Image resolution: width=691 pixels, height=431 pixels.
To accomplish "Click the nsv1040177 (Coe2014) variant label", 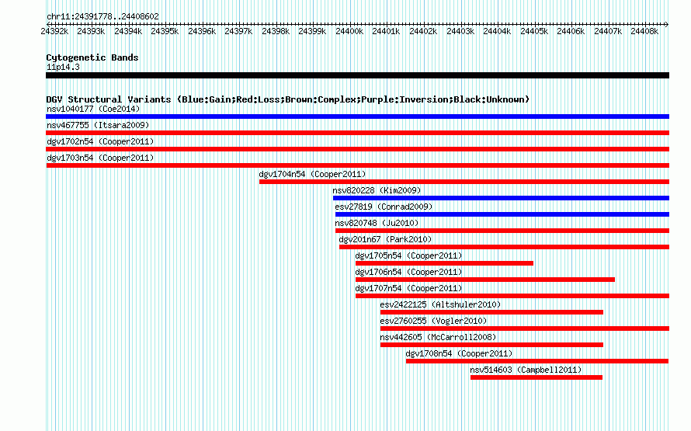I will click(x=93, y=109).
